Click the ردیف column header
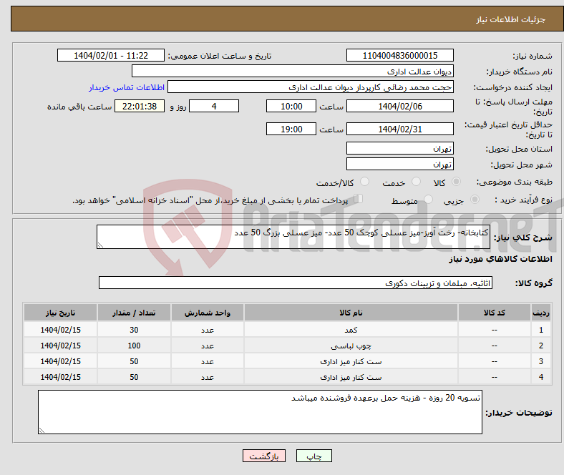Image resolution: width=564 pixels, height=475 pixels. [540, 313]
